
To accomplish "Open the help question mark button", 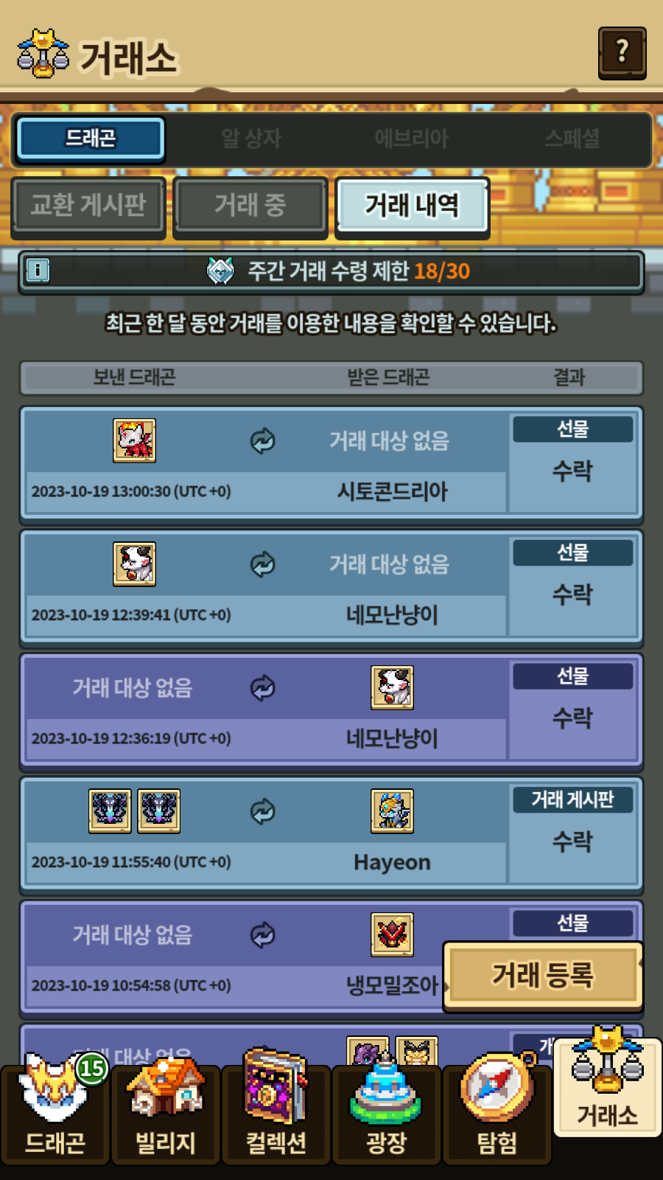I will pyautogui.click(x=622, y=52).
